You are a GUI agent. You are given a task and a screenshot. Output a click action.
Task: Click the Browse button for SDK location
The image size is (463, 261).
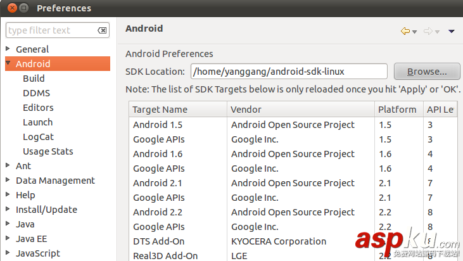(426, 72)
